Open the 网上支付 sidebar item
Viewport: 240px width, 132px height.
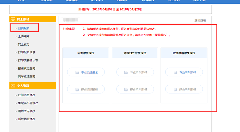coord(24,44)
